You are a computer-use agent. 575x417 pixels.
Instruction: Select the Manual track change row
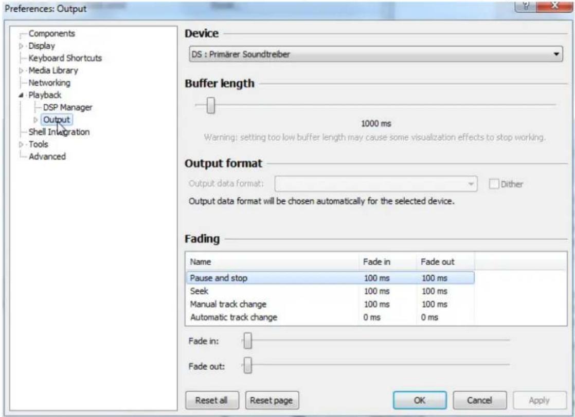[x=330, y=304]
